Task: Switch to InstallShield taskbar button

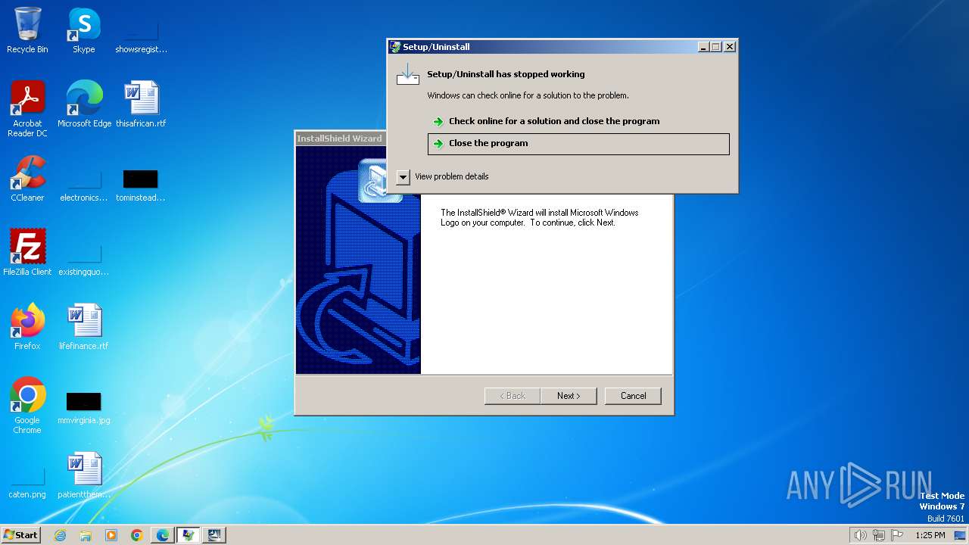Action: pos(214,535)
